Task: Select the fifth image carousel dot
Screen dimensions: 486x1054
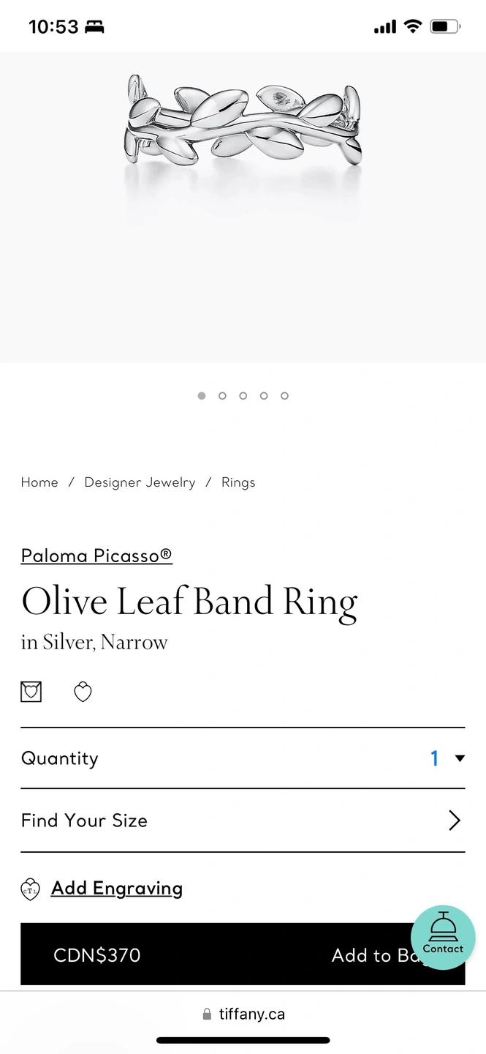Action: tap(284, 396)
